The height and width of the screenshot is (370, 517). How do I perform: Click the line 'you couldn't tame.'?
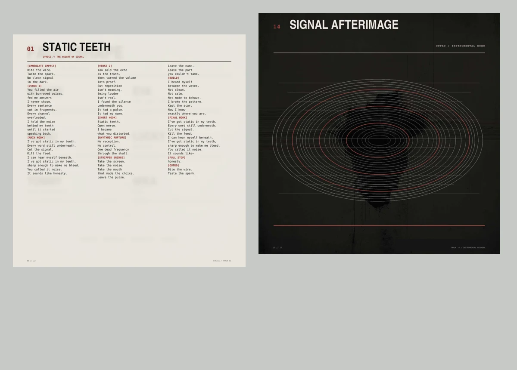tap(184, 74)
